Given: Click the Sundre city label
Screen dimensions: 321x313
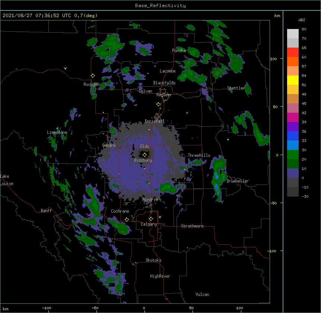Looking at the screenshot, I should point(109,145).
